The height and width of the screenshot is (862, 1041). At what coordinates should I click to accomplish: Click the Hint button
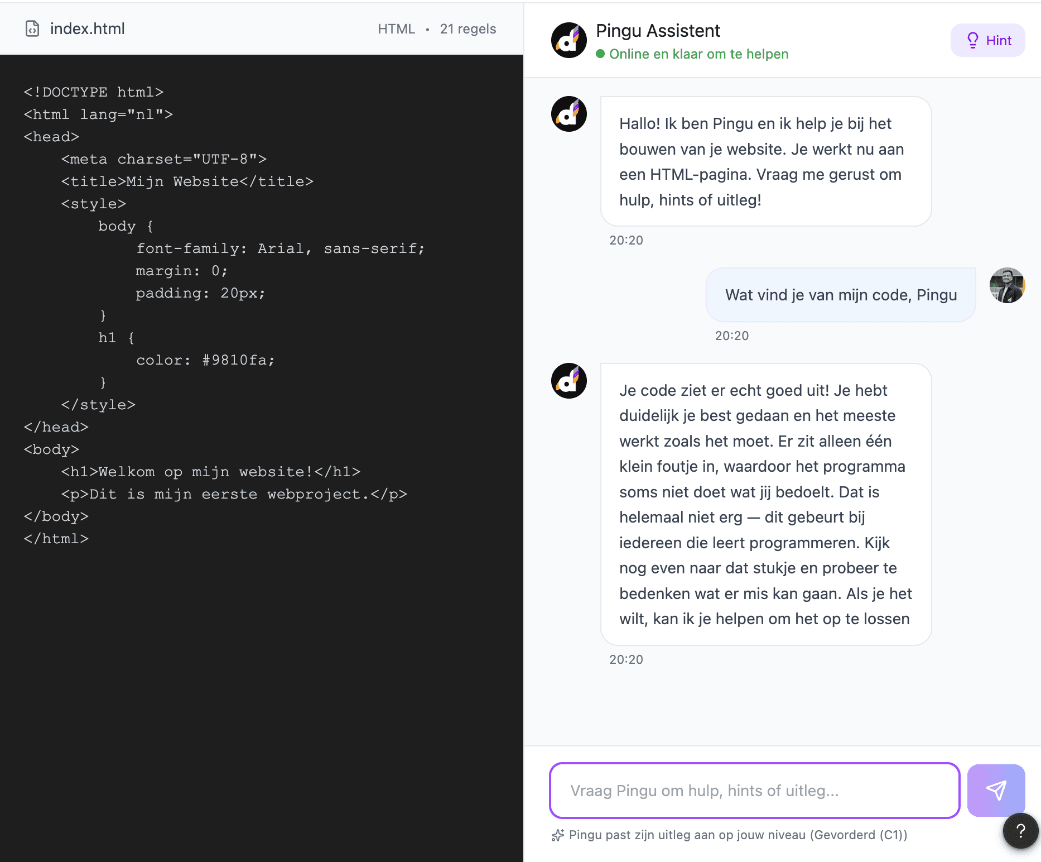(x=987, y=40)
